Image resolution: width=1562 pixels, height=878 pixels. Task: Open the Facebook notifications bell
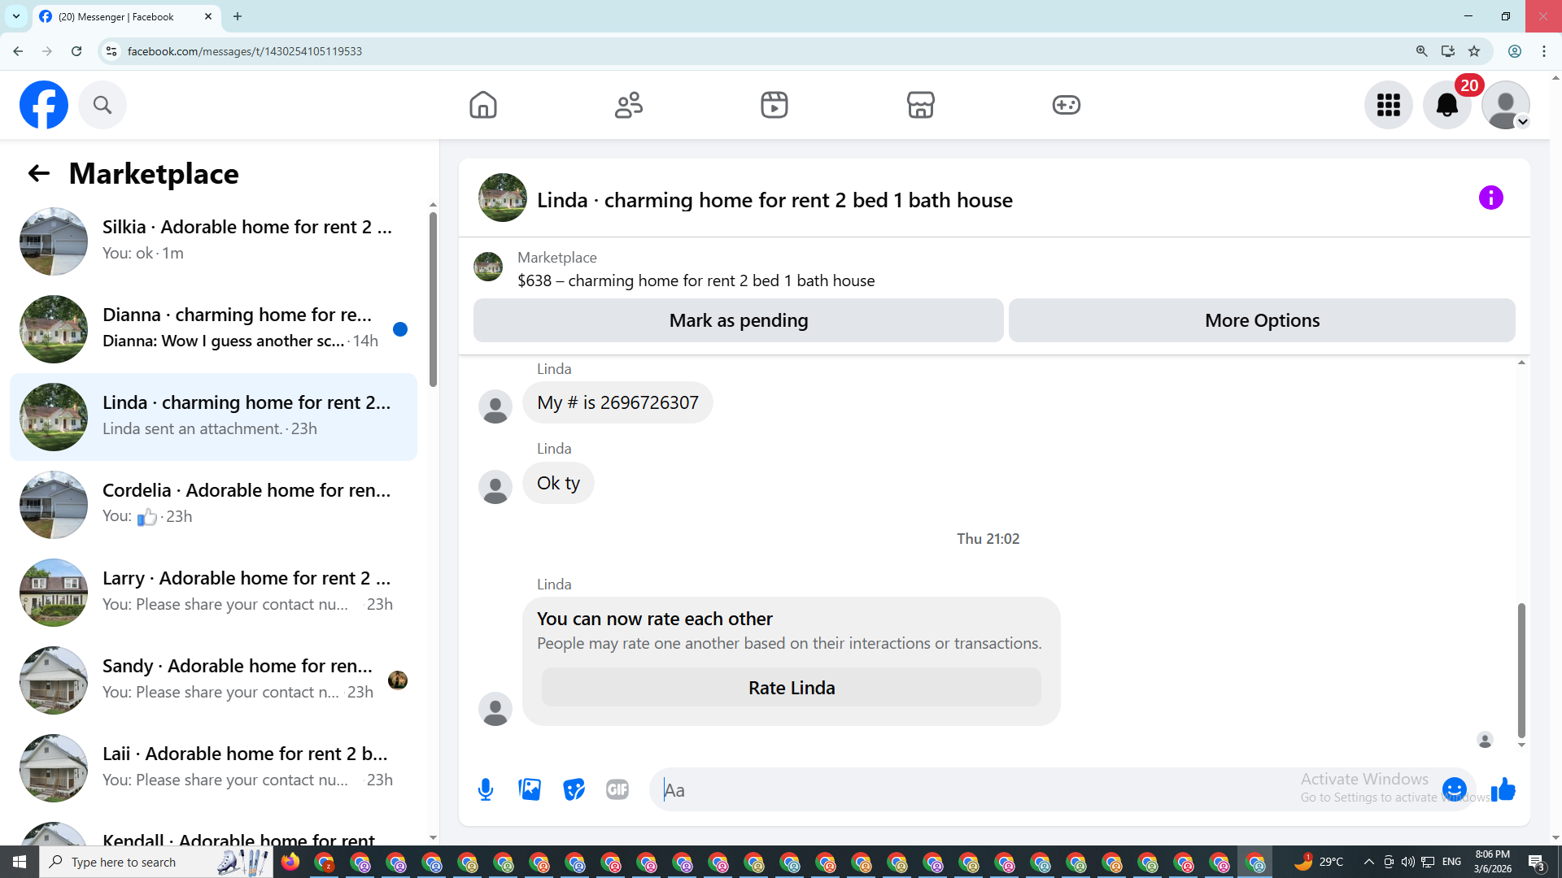(1446, 105)
